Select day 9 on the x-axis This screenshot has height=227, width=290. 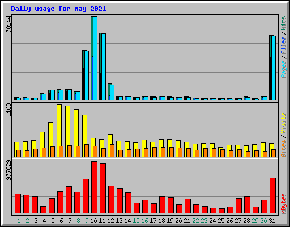[x=87, y=221]
